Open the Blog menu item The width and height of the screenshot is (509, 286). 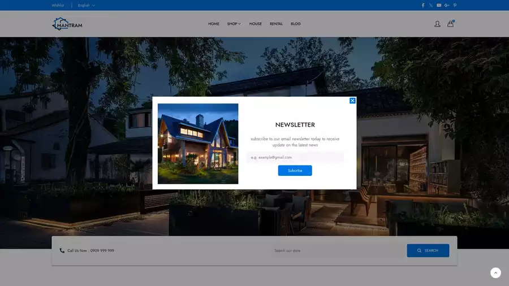[296, 24]
